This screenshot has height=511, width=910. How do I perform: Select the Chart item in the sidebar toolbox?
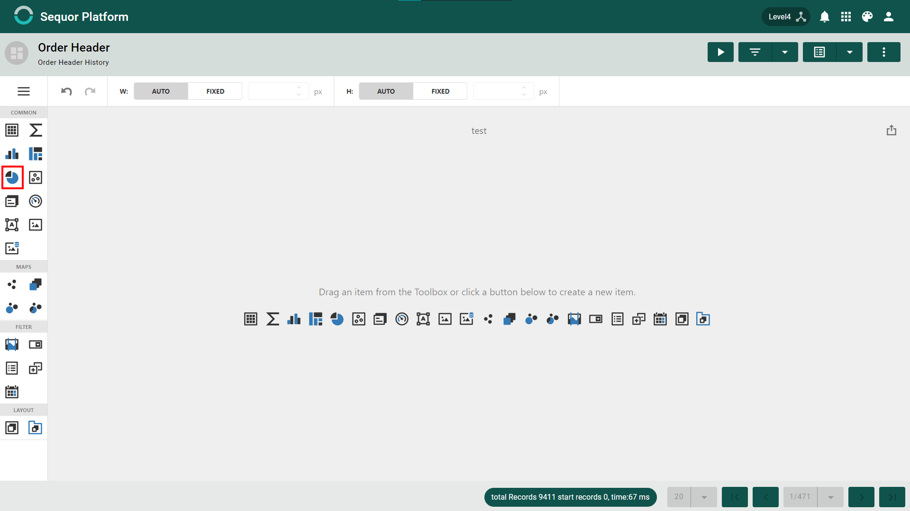tap(12, 154)
